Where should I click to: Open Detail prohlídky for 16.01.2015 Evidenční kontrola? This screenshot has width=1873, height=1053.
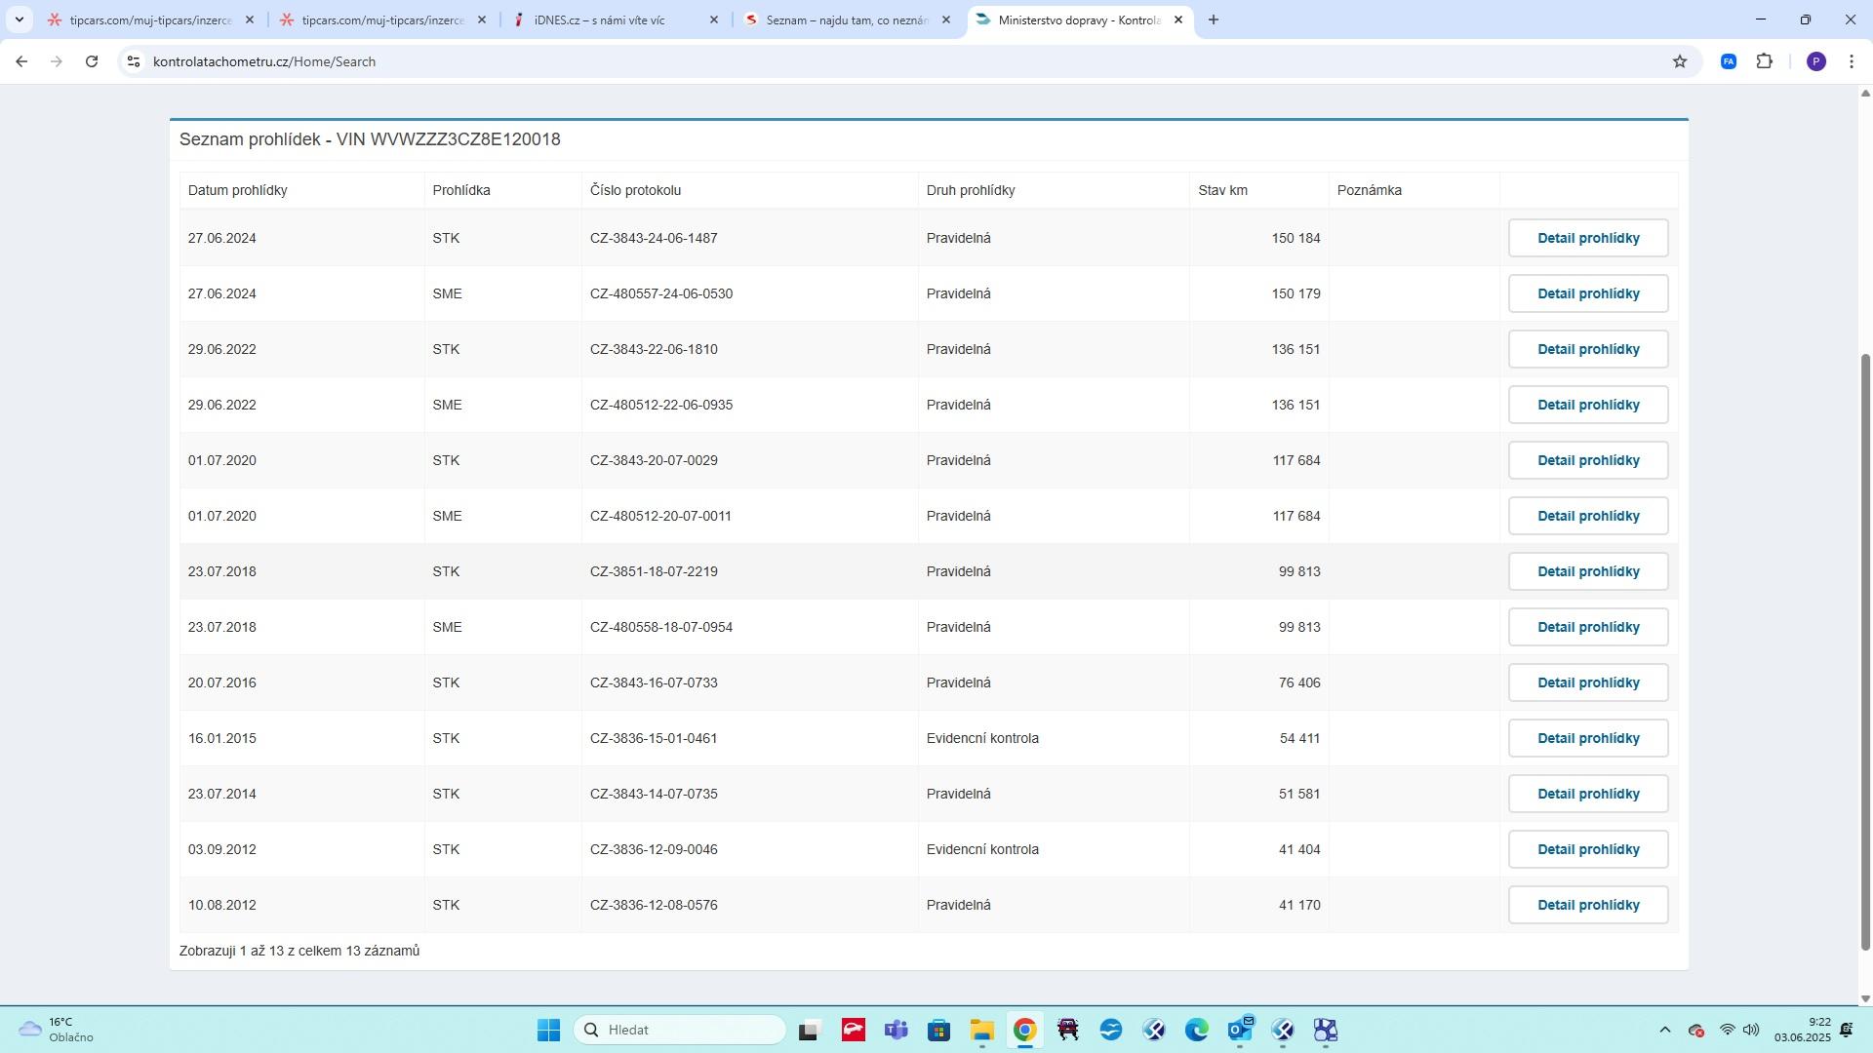coord(1587,738)
